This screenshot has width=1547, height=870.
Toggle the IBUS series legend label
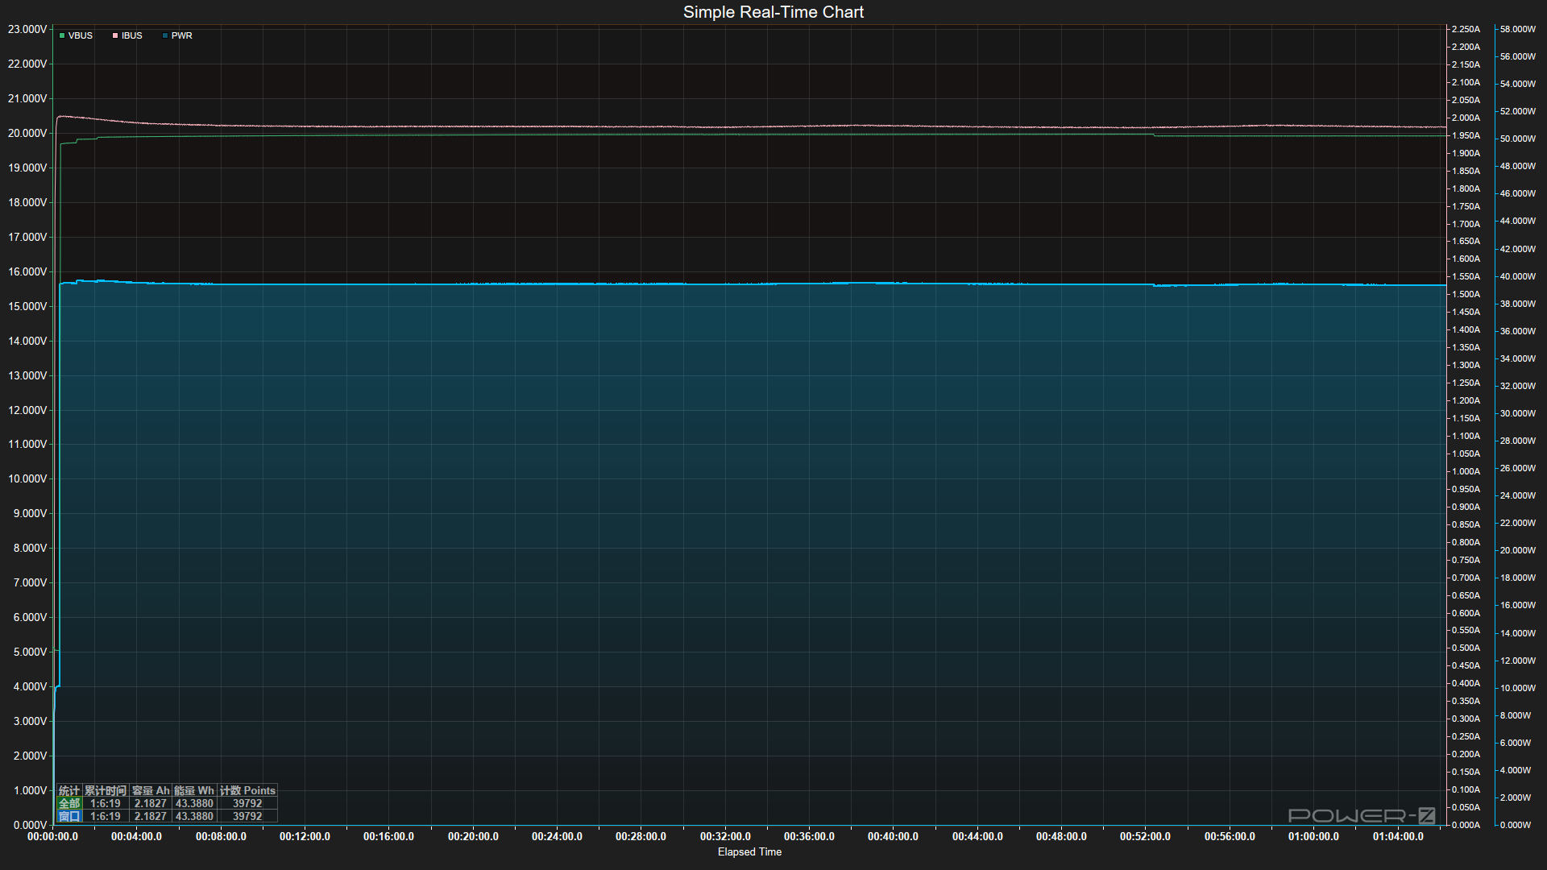[x=132, y=35]
